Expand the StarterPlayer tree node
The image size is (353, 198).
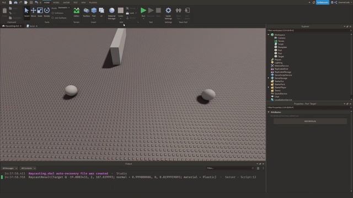[269, 87]
